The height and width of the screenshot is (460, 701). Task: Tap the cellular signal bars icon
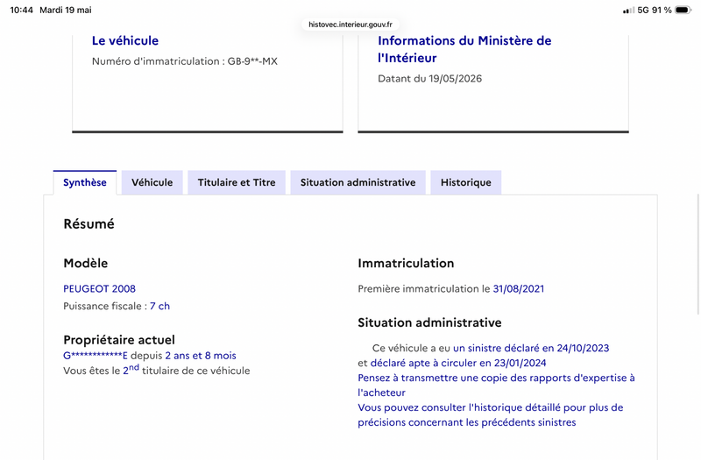628,11
